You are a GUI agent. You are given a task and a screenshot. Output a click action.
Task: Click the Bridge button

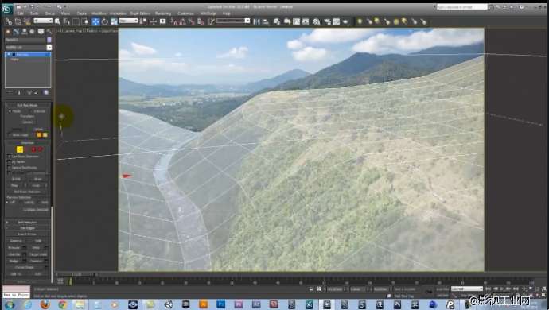click(14, 261)
